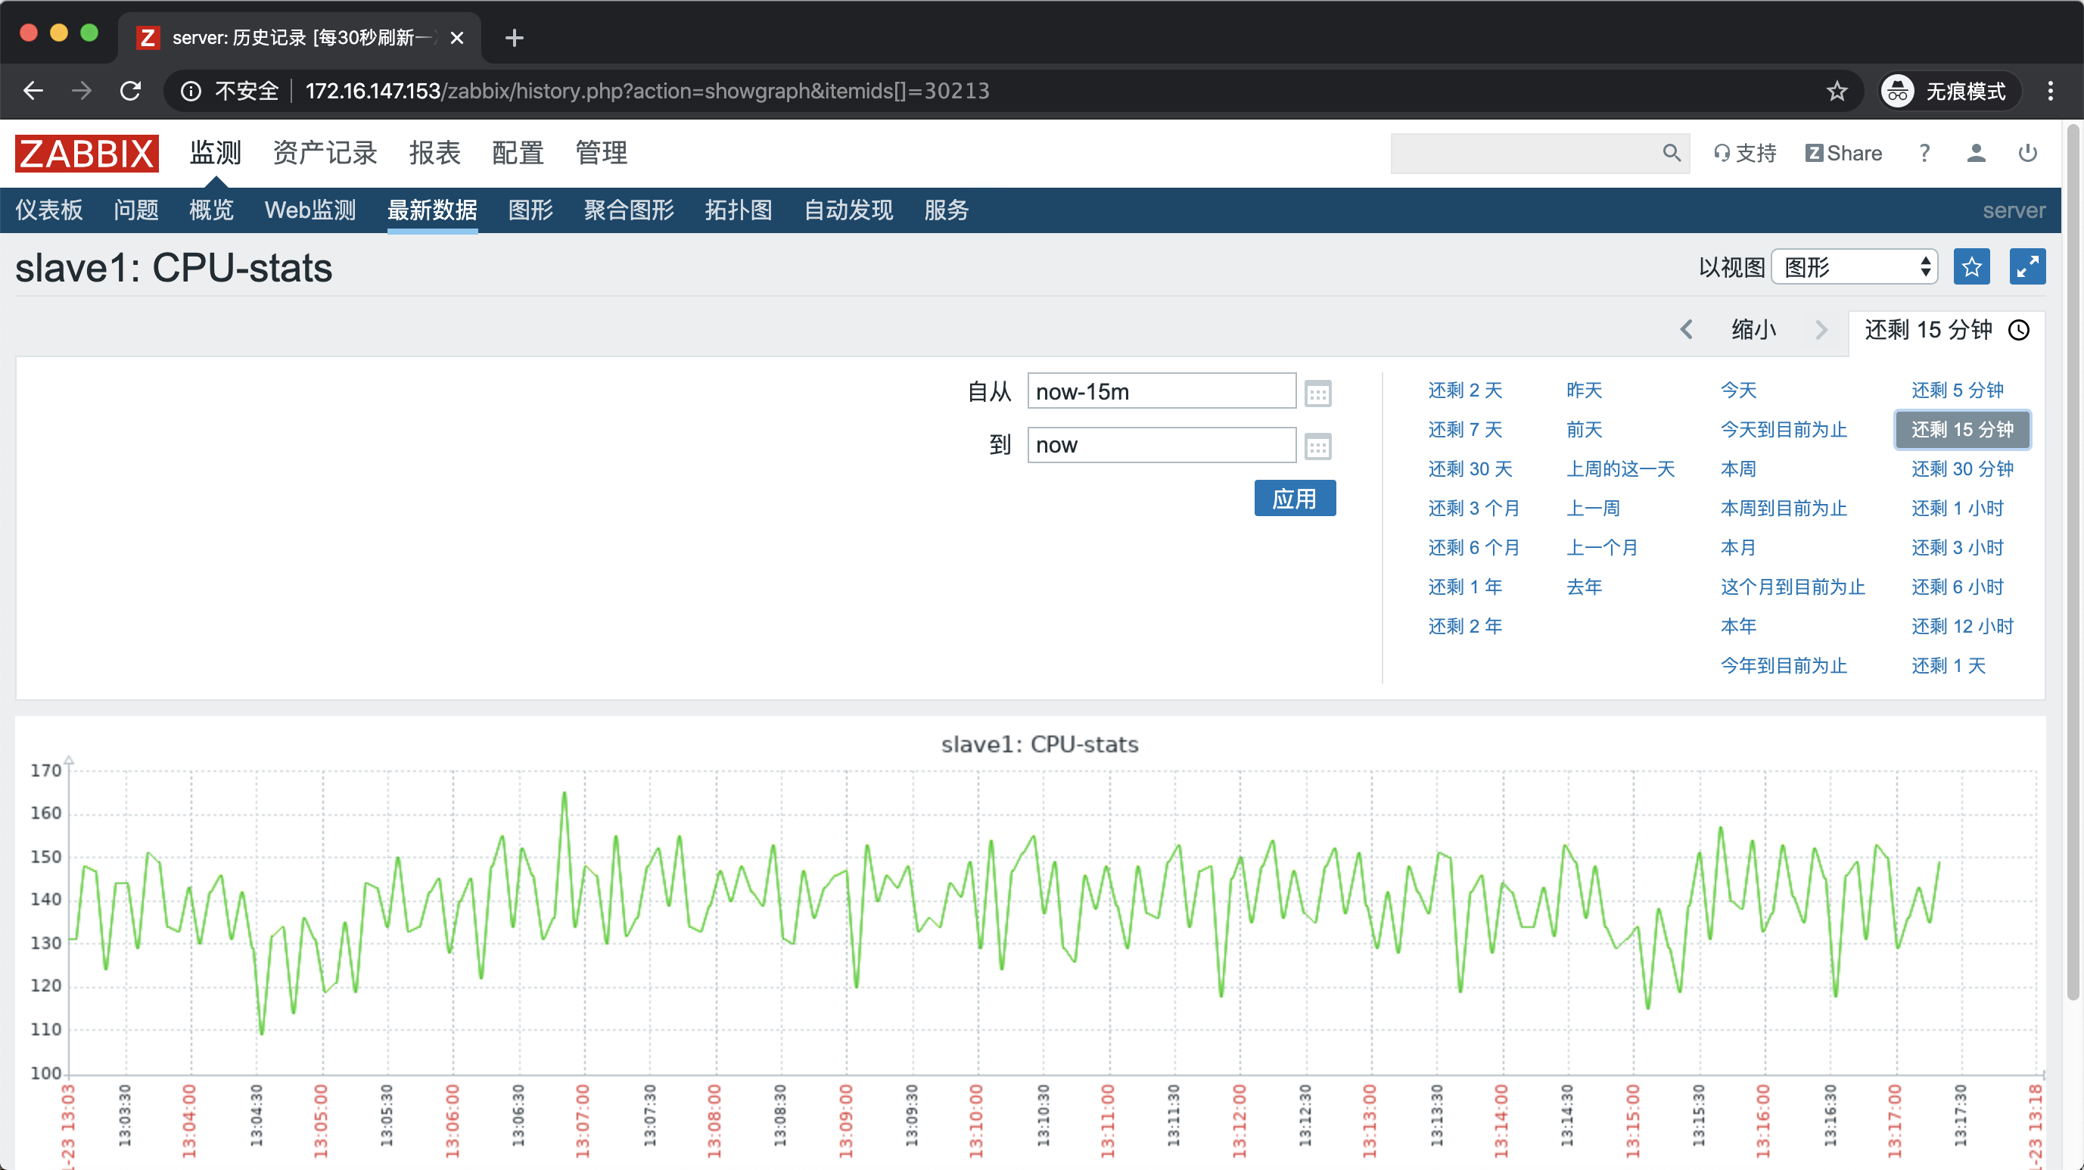Choose the 昨天 time range link
This screenshot has height=1170, width=2084.
[x=1583, y=390]
